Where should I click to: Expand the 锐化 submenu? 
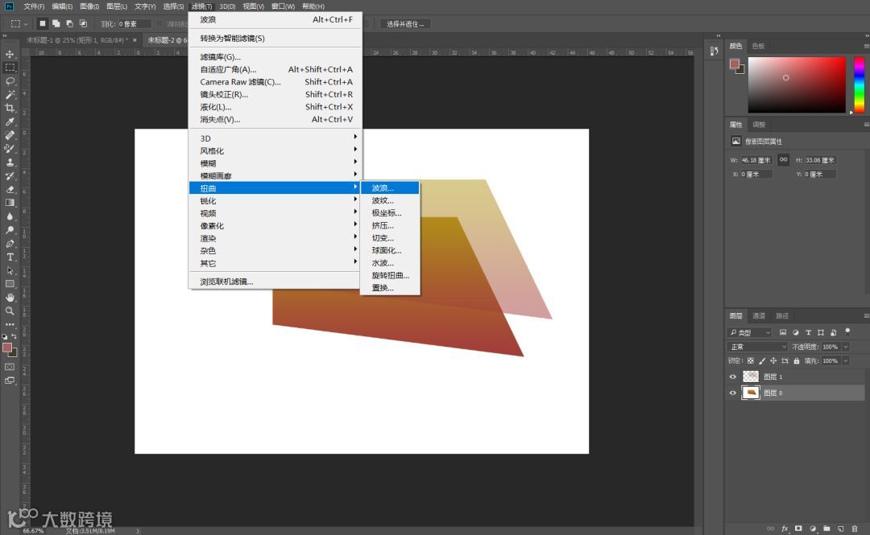point(275,200)
